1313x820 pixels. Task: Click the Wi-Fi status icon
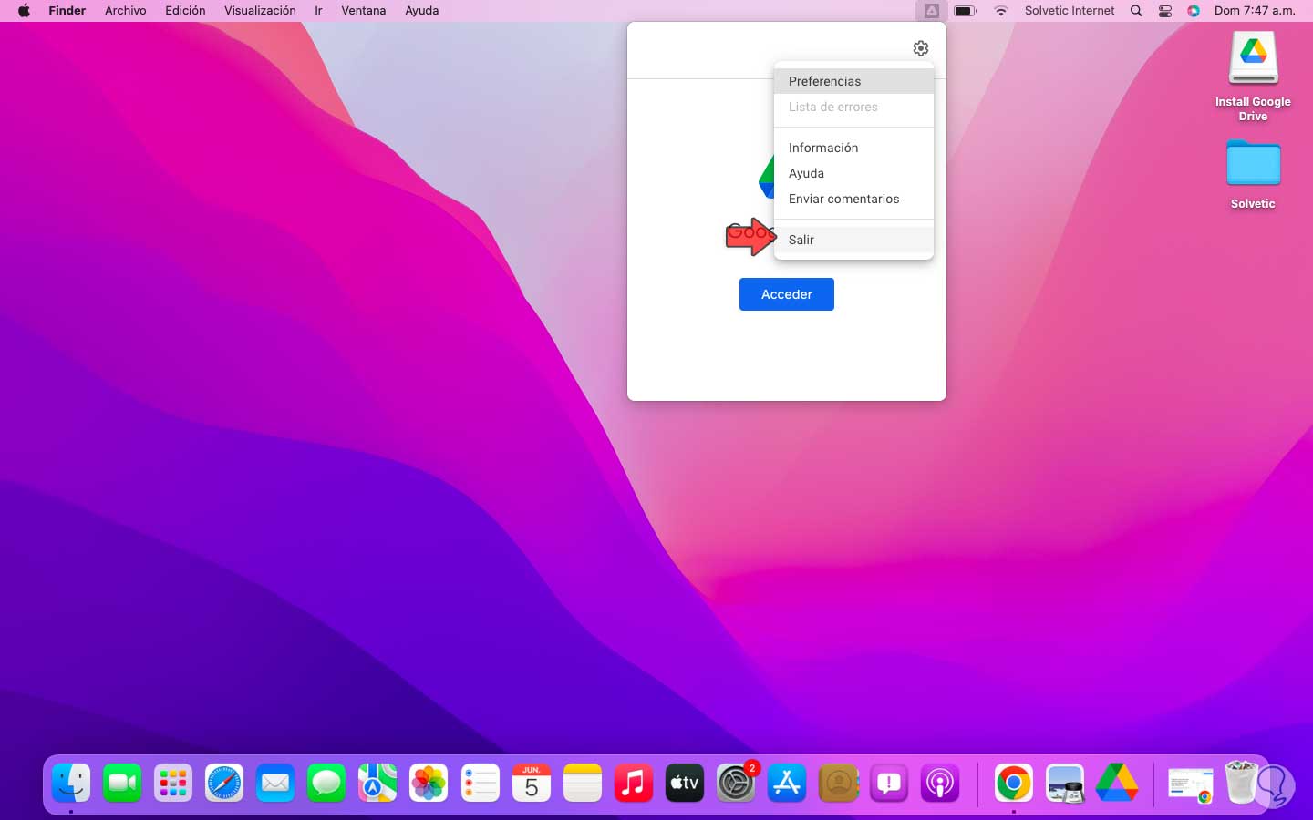(x=1001, y=11)
